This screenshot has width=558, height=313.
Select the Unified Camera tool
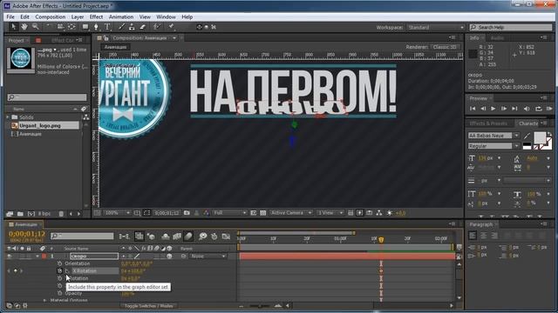click(x=60, y=27)
